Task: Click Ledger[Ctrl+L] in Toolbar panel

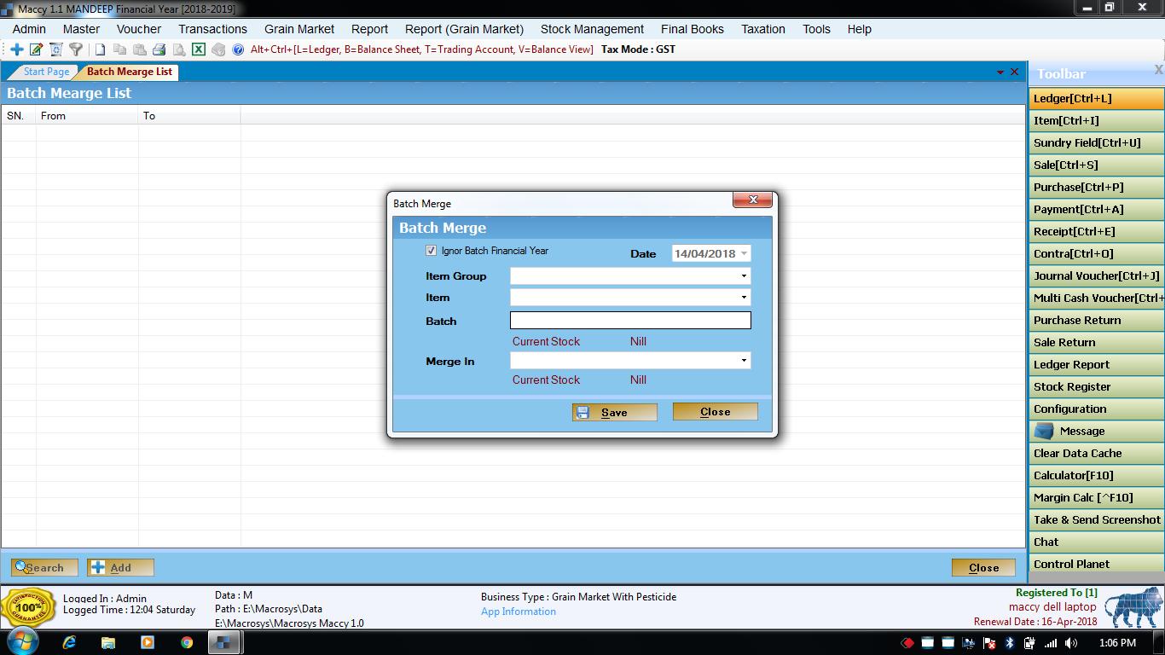Action: pos(1096,98)
